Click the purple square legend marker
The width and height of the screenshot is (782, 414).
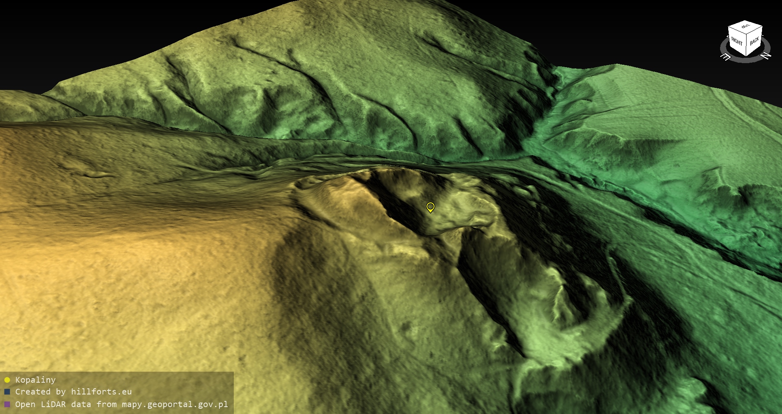tap(7, 404)
